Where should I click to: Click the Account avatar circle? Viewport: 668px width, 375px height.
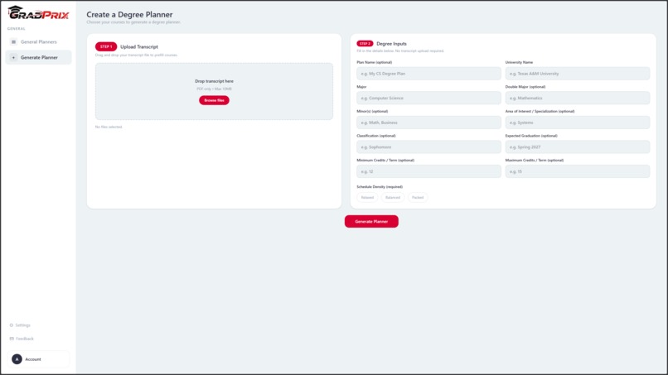point(17,359)
